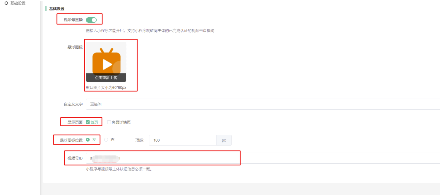The image size is (440, 195).
Task: Toggle the 视频号直播 switch
Action: coord(91,20)
